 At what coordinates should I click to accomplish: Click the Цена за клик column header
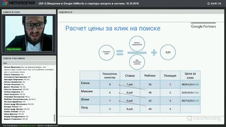(190, 75)
